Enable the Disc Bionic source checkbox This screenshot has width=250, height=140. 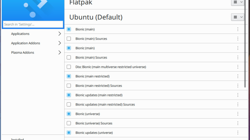pos(69,67)
